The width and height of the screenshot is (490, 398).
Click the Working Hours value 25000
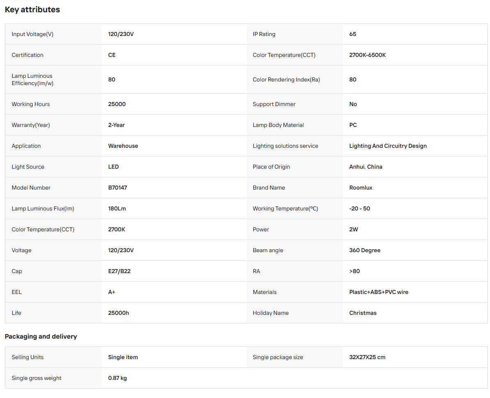point(116,104)
